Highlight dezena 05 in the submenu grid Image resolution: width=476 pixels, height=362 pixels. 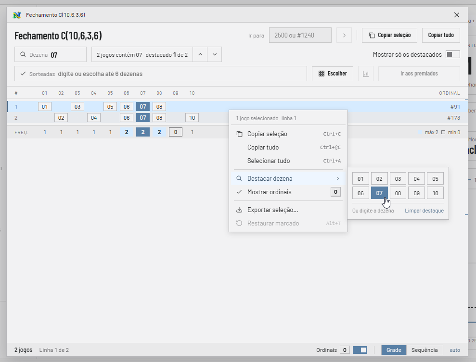click(435, 179)
